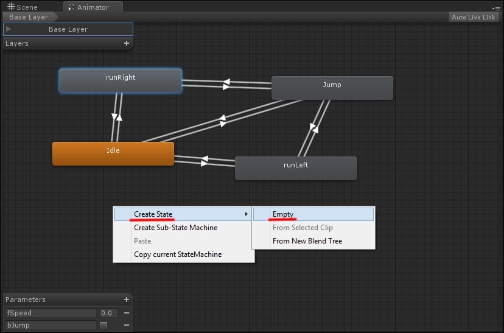Expand the Create State submenu arrow

coord(246,214)
